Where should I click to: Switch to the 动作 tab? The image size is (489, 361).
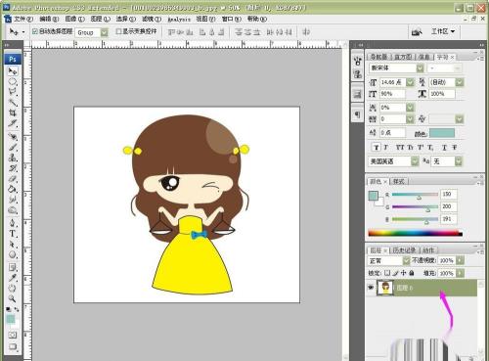[428, 250]
